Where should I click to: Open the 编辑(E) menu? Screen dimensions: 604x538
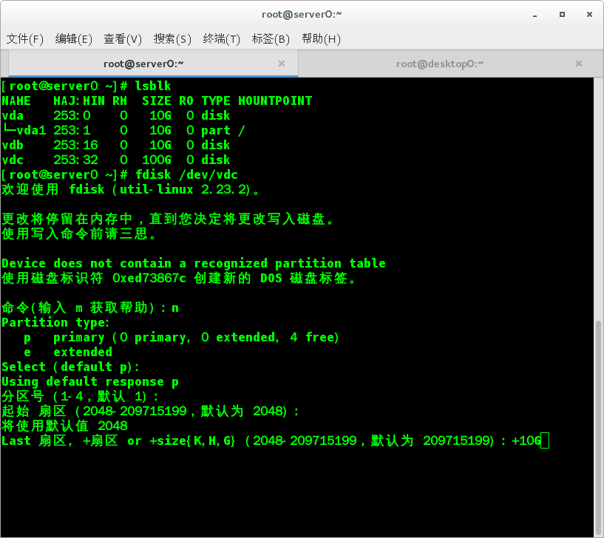74,39
